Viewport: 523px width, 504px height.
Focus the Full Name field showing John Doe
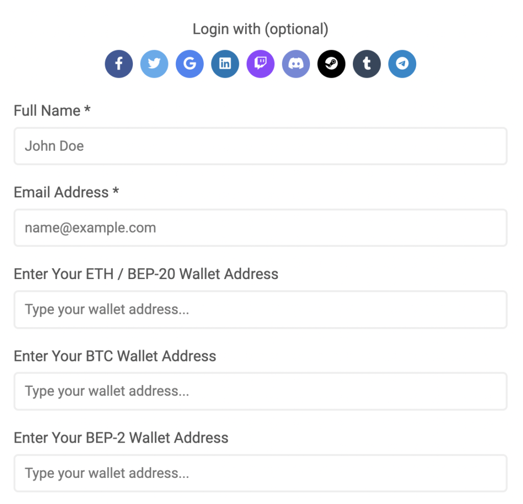coord(260,146)
